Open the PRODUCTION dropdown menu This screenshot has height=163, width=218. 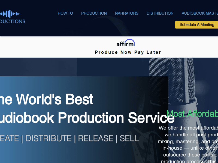[x=94, y=13]
